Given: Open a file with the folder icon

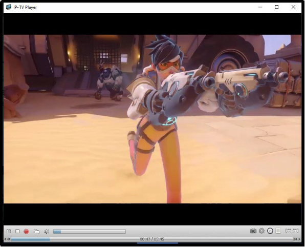Looking at the screenshot, I should point(36,232).
